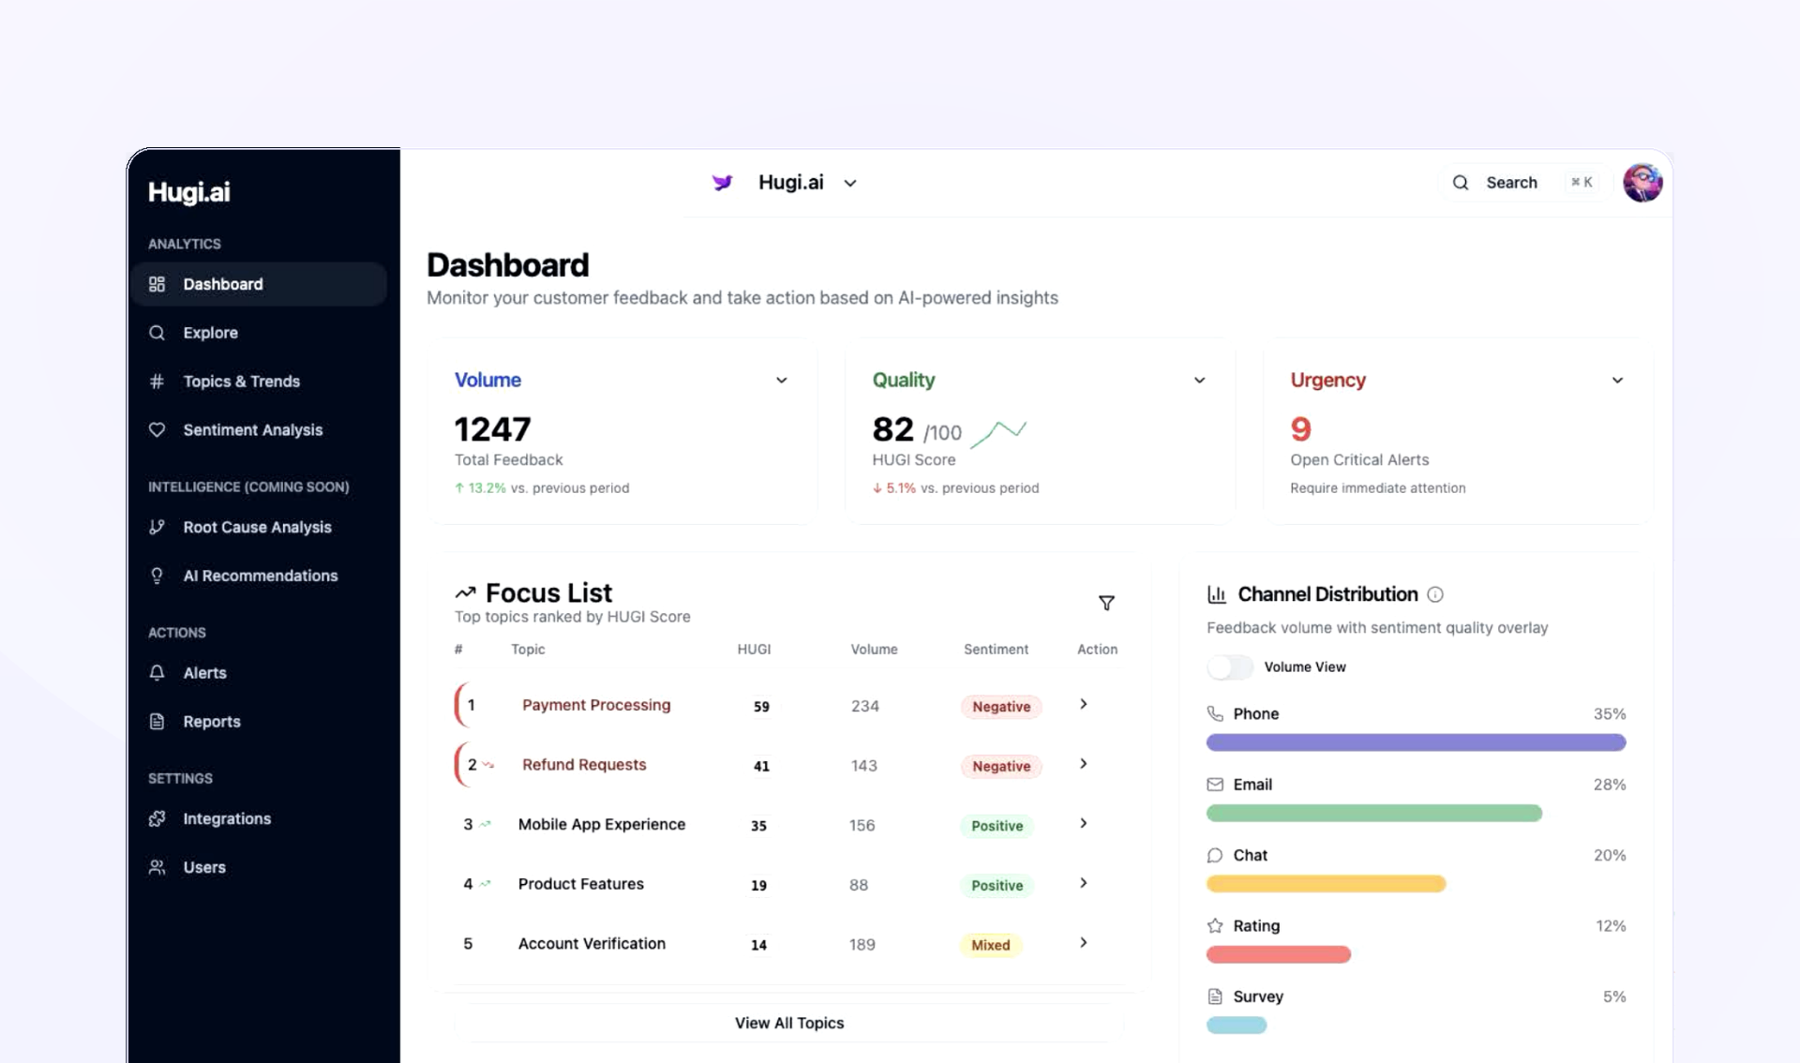Screen dimensions: 1800x1063
Task: Open Sentiment Analysis from the sidebar
Action: point(252,430)
